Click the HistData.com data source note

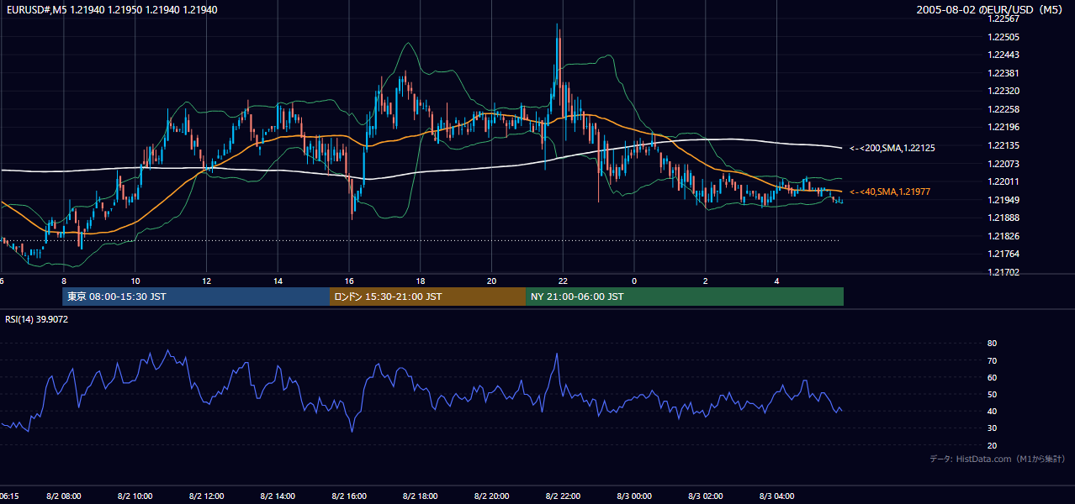click(x=998, y=459)
